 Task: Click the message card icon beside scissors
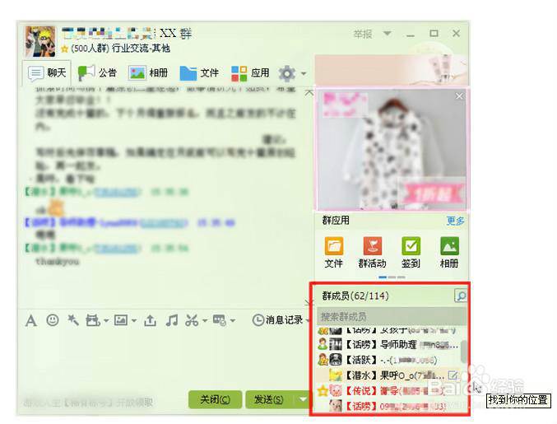coord(220,320)
